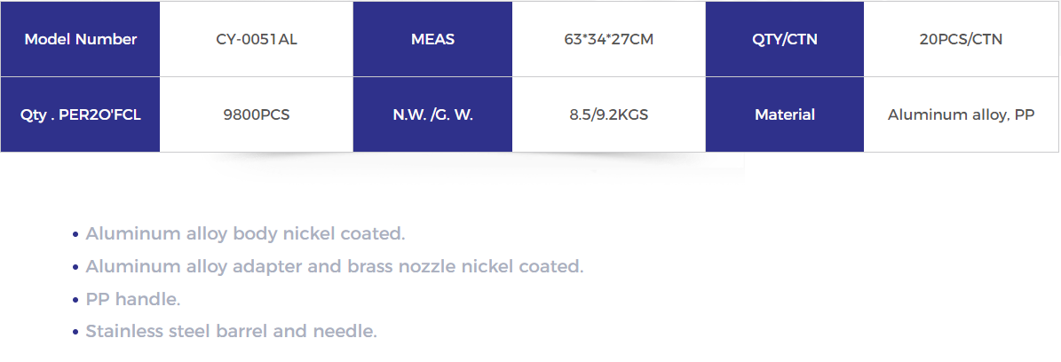Screen dimensions: 1061x362
Task: Click the Model Number header cell
Action: [x=80, y=39]
